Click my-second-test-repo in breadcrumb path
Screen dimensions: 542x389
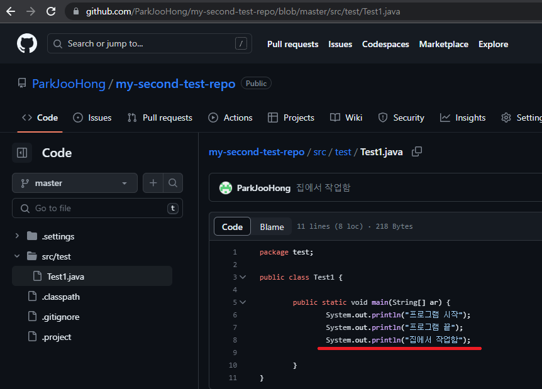point(257,152)
